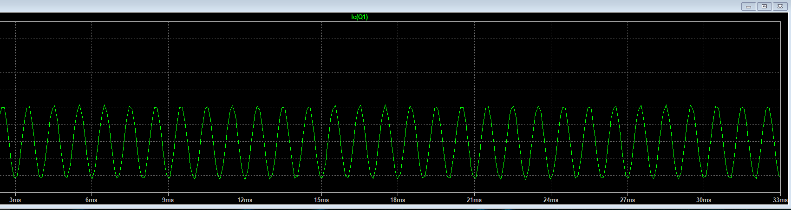
Task: Click the green waveform trough above 6ms
Action: [92, 178]
